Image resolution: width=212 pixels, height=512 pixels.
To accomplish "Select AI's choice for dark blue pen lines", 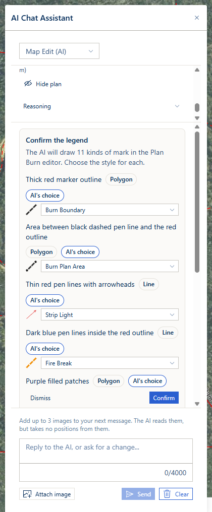I will point(45,348).
